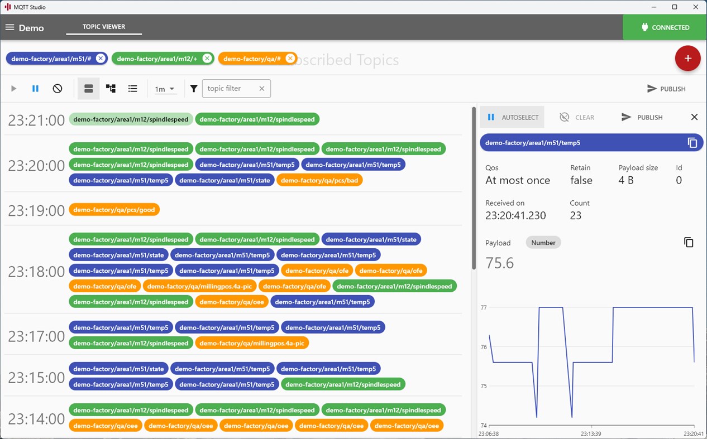Image resolution: width=707 pixels, height=439 pixels.
Task: Select the demo-factory/qa/pcs/good message at 23:19:00
Action: pos(114,210)
